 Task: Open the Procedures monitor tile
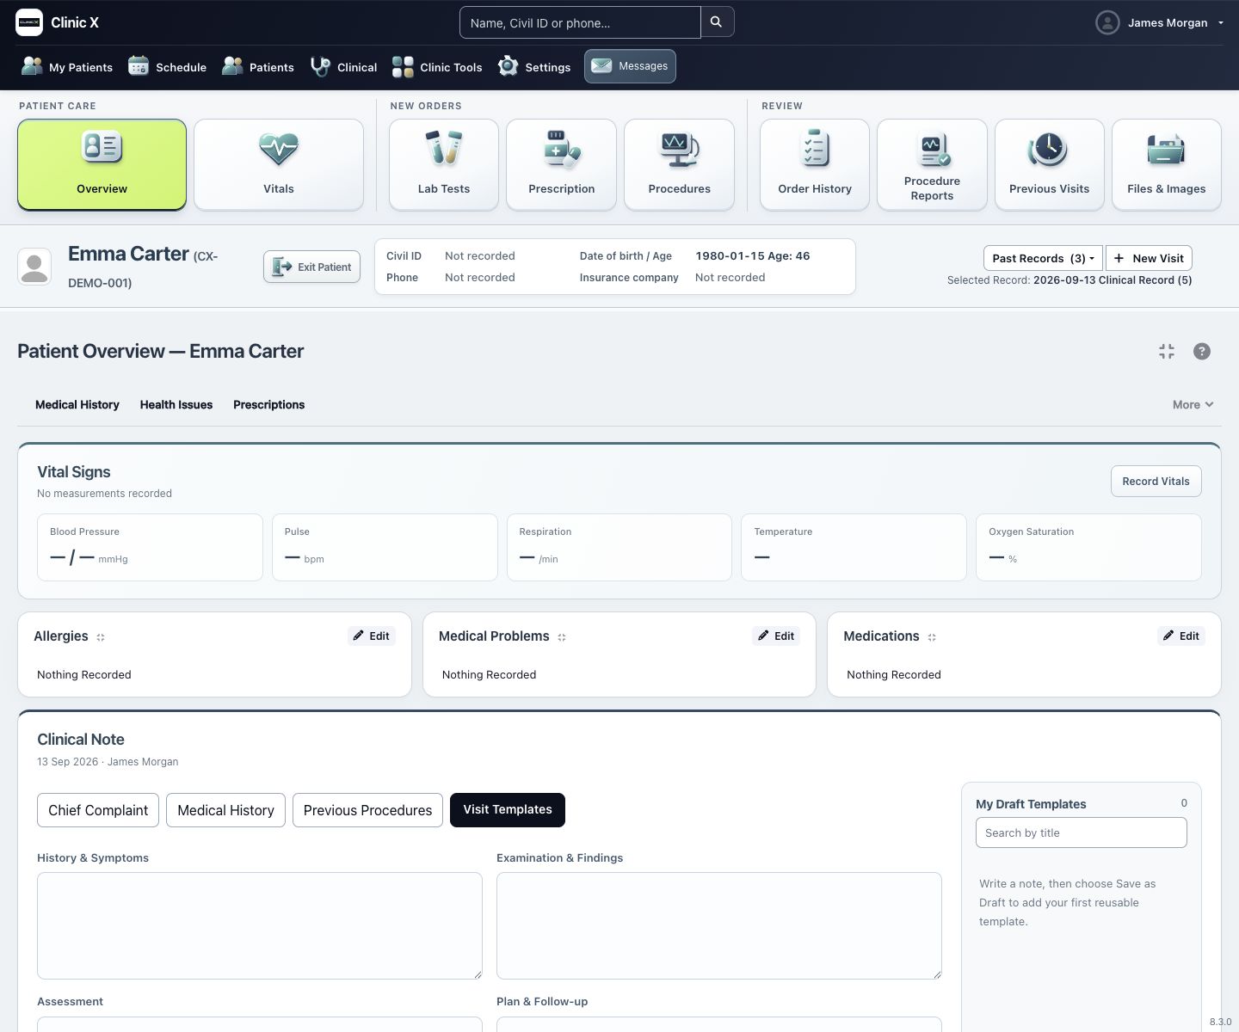[x=679, y=164]
